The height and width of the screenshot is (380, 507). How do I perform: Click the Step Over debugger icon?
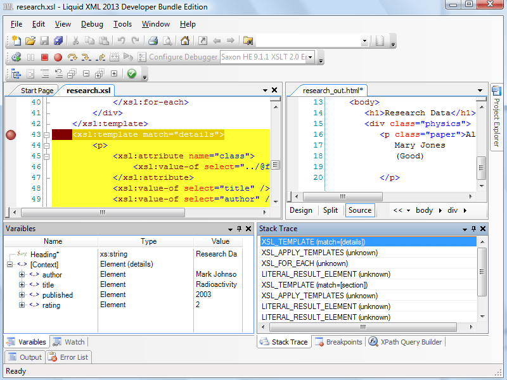click(x=72, y=58)
